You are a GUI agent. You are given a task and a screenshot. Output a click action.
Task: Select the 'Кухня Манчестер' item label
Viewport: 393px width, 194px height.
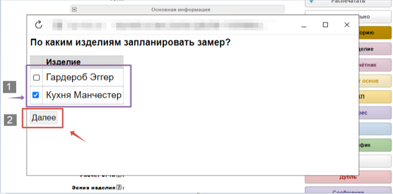click(x=83, y=95)
